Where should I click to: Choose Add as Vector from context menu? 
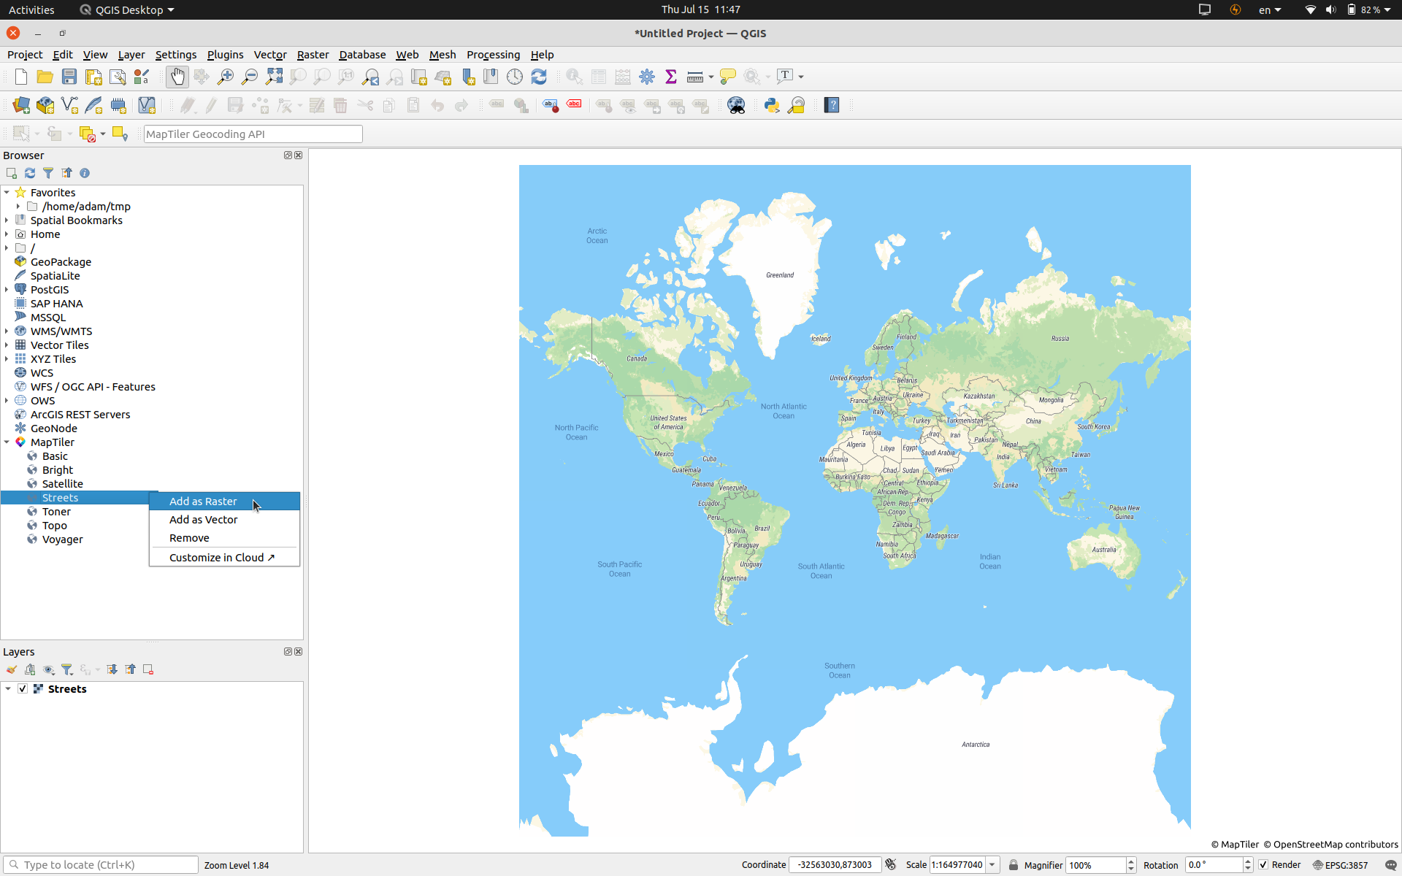point(203,520)
